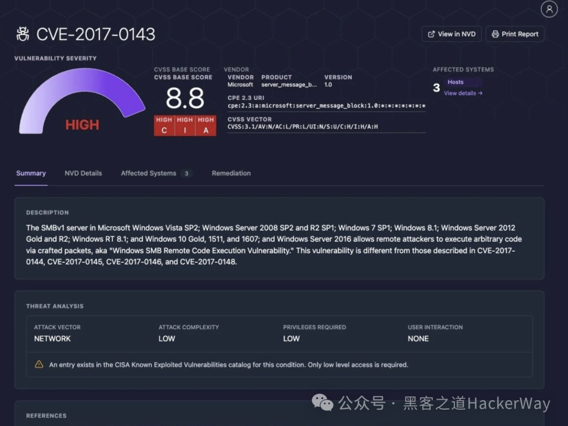Click the external link icon in View in NVD
The height and width of the screenshot is (426, 568).
[431, 34]
